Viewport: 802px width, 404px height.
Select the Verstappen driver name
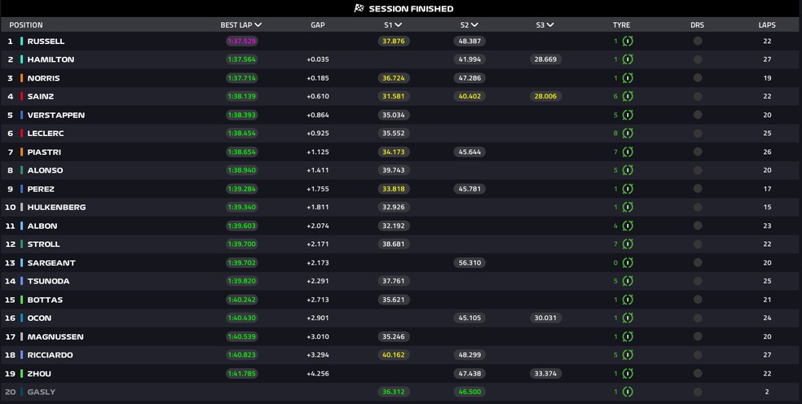coord(56,115)
